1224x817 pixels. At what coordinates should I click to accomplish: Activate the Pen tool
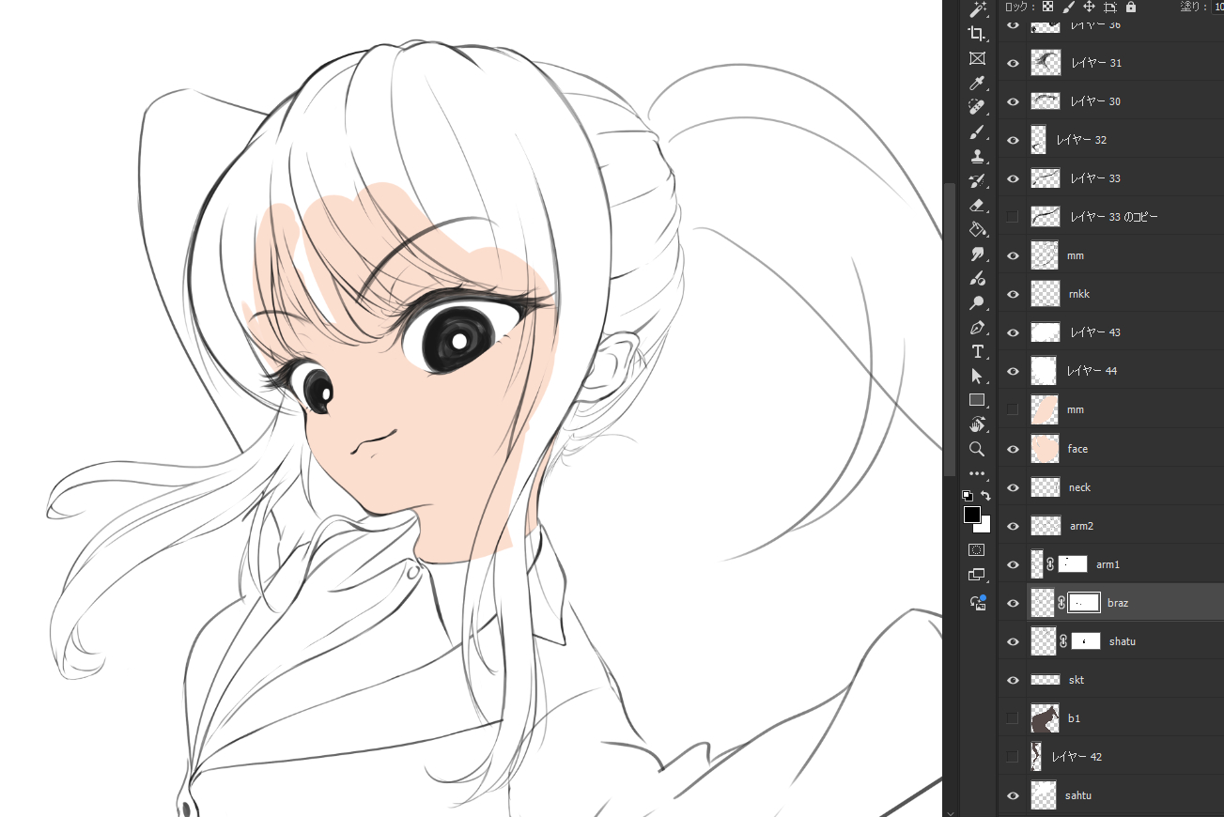point(977,328)
